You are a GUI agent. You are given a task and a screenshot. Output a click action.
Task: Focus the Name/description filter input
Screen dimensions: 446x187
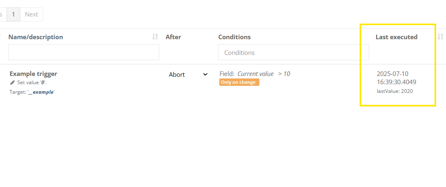point(84,52)
